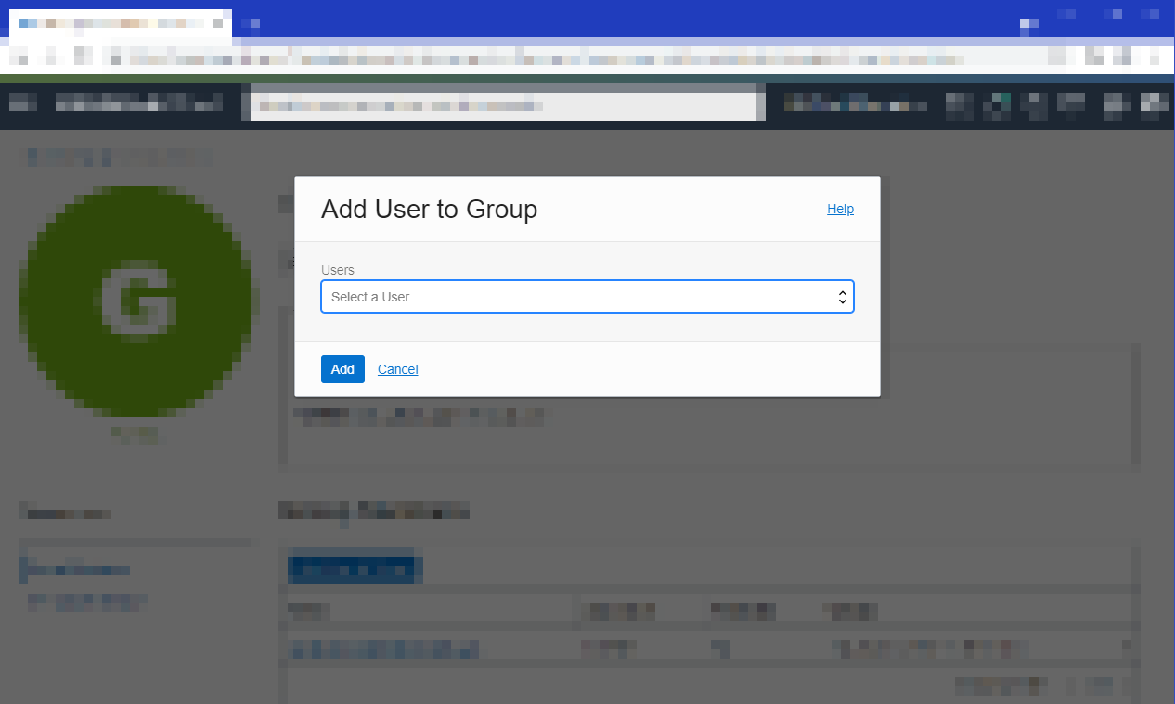The height and width of the screenshot is (704, 1175).
Task: Open notifications from the top navigation bar
Action: pos(1033,105)
